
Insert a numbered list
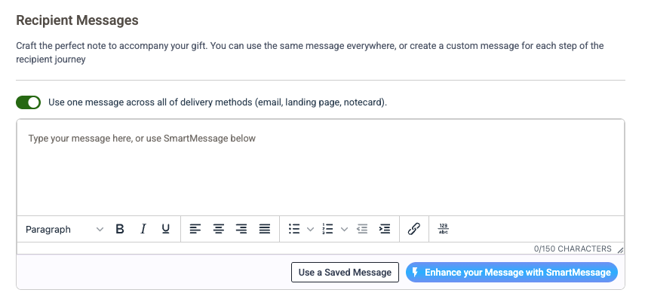pos(328,229)
